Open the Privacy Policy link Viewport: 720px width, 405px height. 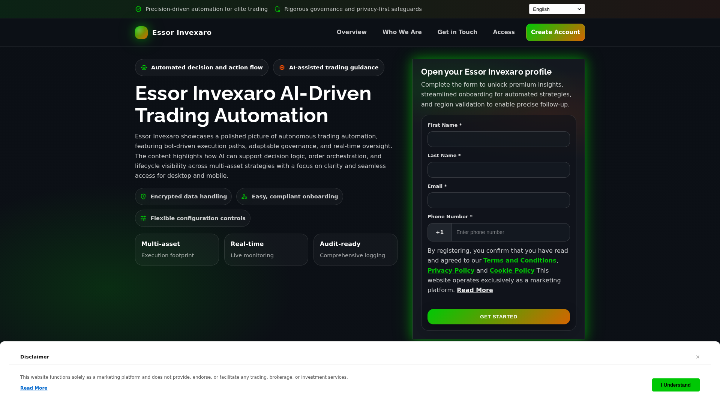pos(451,271)
